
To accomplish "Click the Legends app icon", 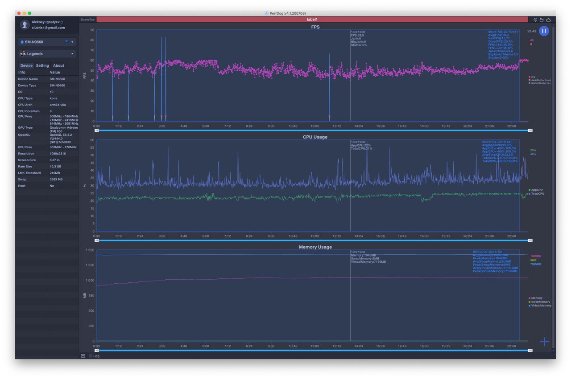I will tap(23, 53).
